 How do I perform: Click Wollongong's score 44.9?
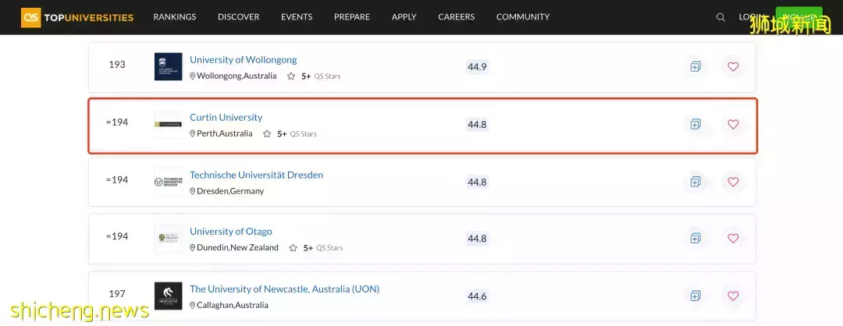[x=477, y=66]
